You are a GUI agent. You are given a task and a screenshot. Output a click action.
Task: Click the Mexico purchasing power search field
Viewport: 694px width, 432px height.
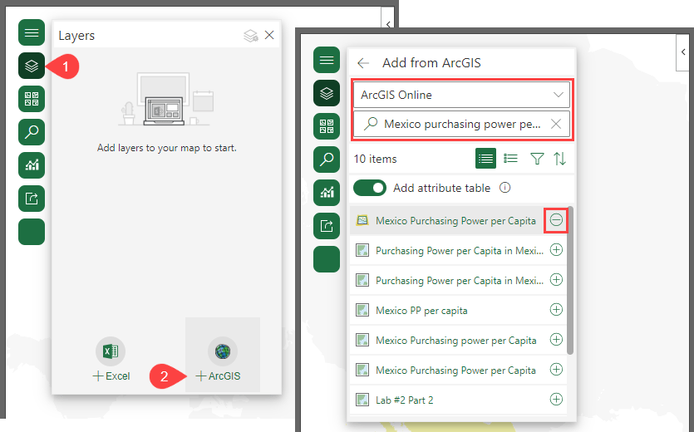pyautogui.click(x=461, y=124)
